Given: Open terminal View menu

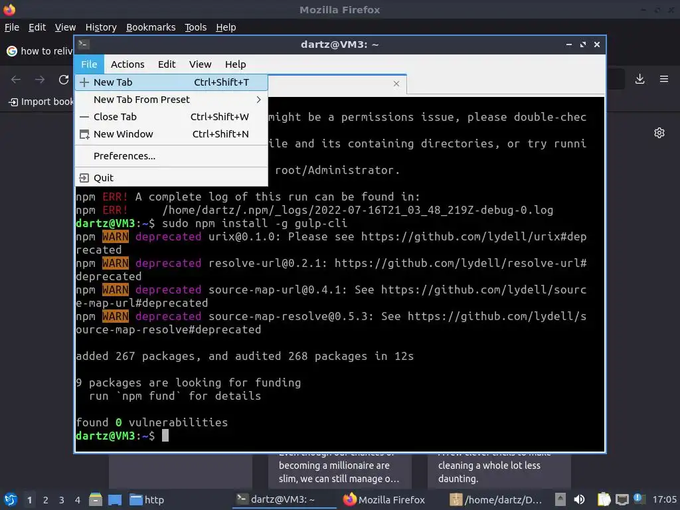Looking at the screenshot, I should click(200, 64).
